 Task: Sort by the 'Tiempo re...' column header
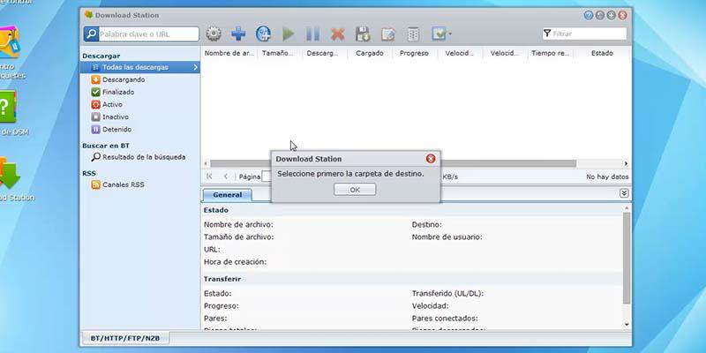coord(550,53)
